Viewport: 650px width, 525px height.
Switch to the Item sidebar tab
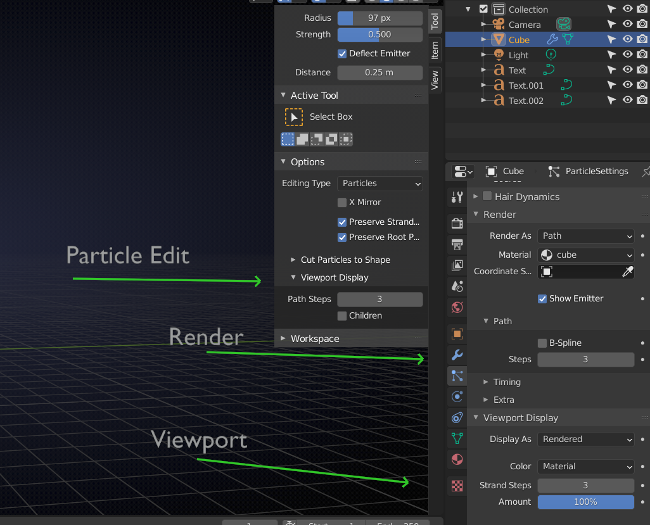[x=435, y=50]
